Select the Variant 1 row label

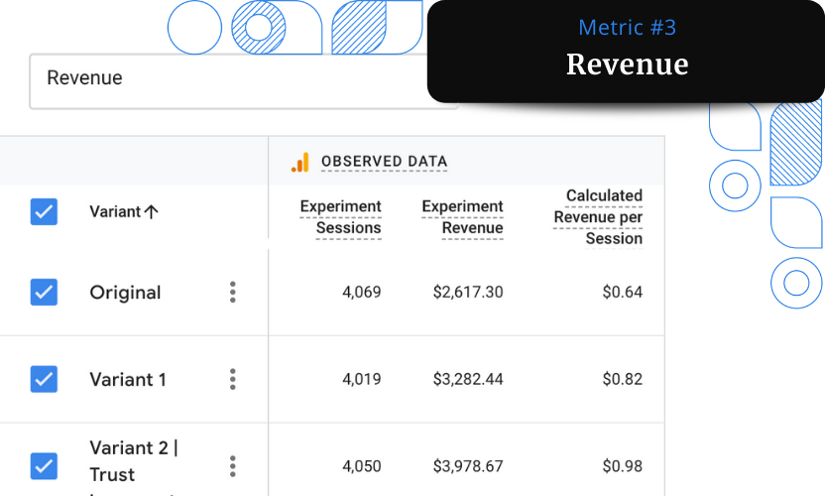(128, 379)
